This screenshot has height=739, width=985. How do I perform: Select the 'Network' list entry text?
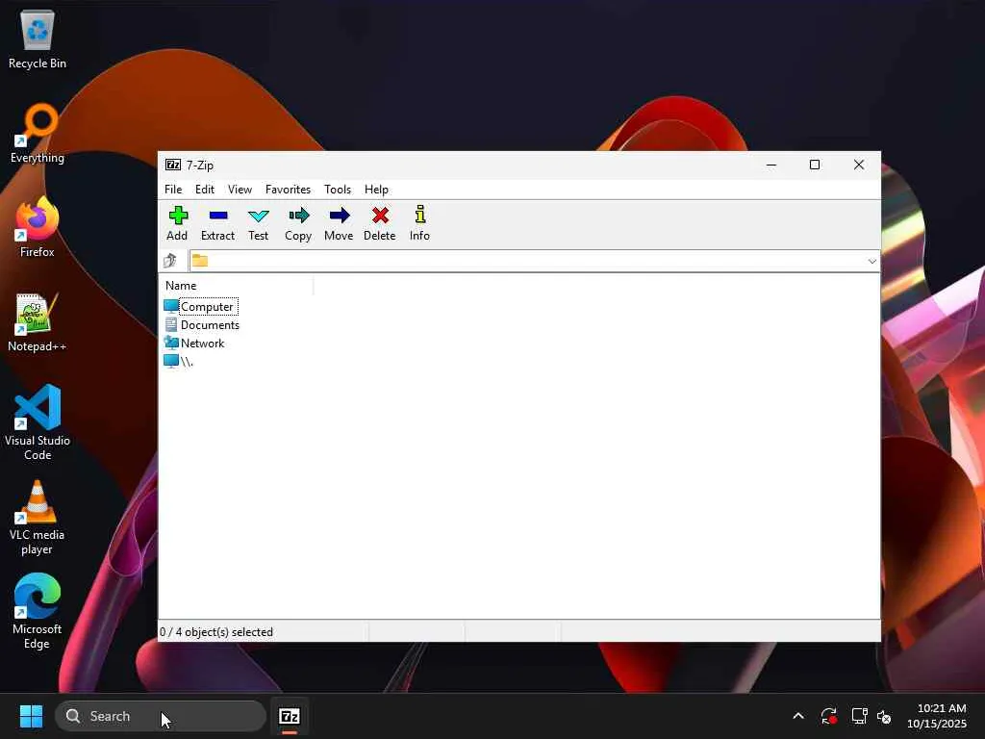click(202, 344)
